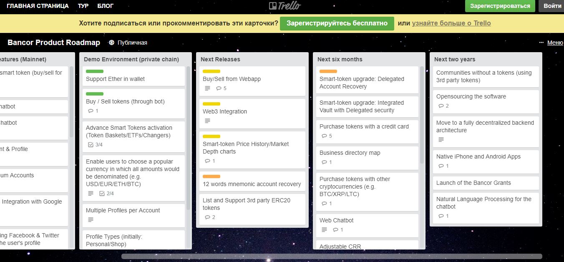Open the Меню three-dots link
The width and height of the screenshot is (564, 262).
click(x=551, y=43)
